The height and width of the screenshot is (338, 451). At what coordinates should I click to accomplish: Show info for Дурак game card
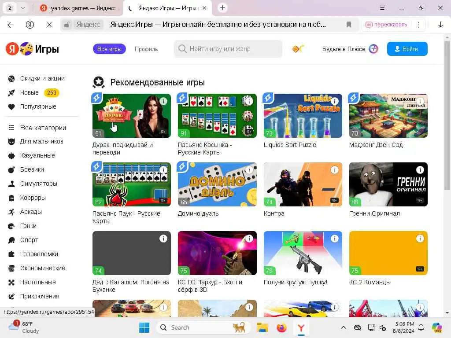pos(163,101)
